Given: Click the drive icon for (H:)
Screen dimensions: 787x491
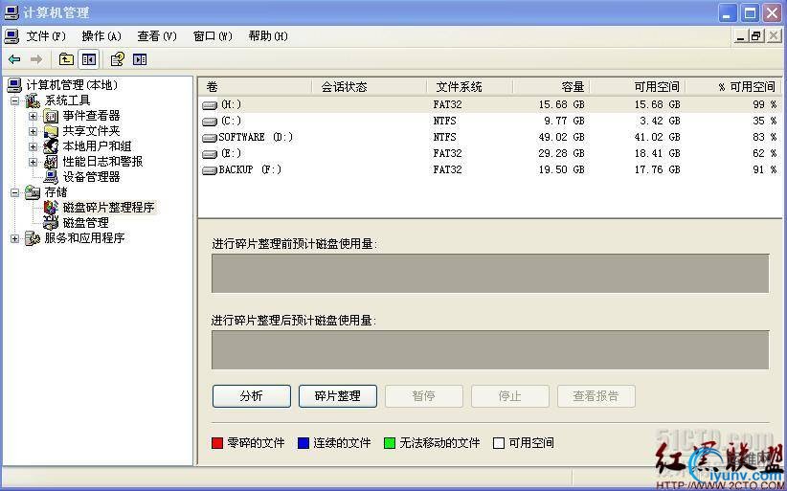Looking at the screenshot, I should coord(210,105).
